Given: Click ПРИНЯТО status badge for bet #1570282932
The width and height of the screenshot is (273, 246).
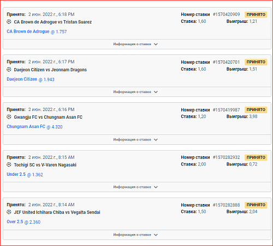Looking at the screenshot, I should pos(256,157).
